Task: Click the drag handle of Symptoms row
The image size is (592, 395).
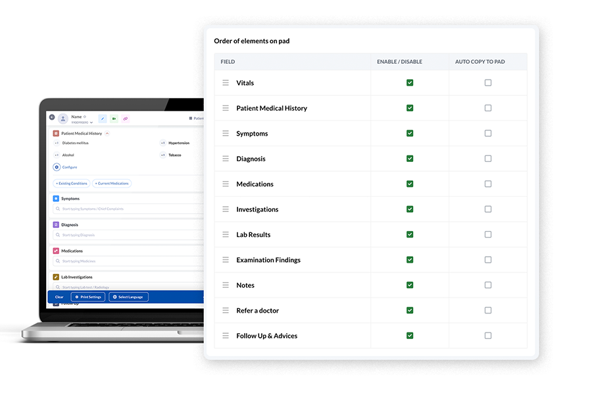Action: coord(226,134)
